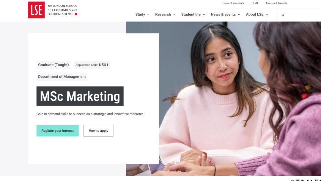Open the News & events menu

tap(223, 14)
